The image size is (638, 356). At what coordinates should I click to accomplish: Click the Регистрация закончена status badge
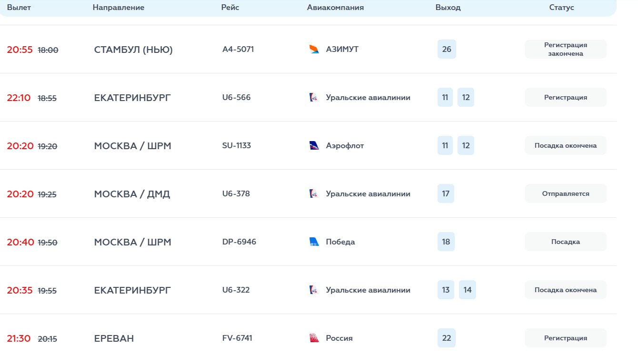(x=566, y=49)
